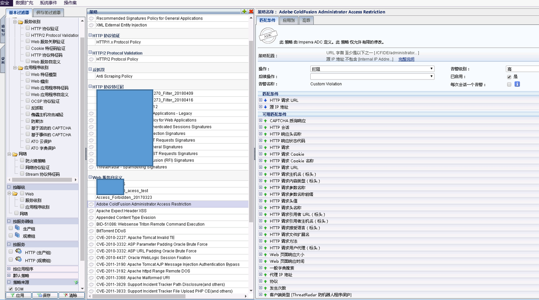The width and height of the screenshot is (539, 300).
Task: Click the green up arrow for HTTP 请求参数名称前缀
Action: point(266,194)
